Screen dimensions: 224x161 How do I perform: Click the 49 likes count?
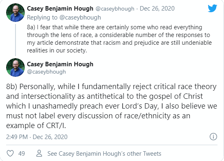point(22,154)
